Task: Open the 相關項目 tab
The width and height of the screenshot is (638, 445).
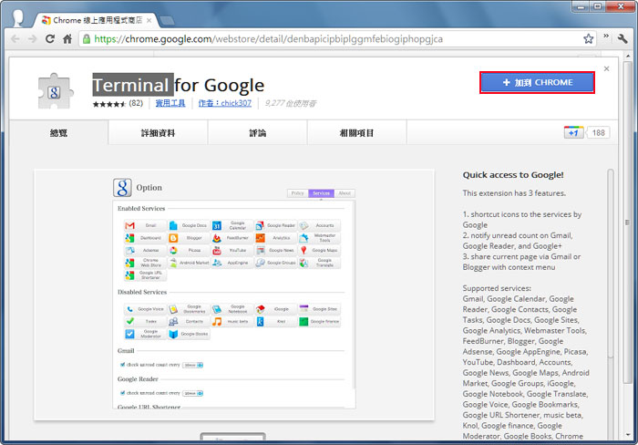Action: (357, 133)
